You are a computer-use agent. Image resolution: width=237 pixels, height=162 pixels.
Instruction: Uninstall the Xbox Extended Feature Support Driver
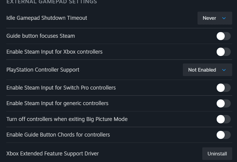point(217,154)
